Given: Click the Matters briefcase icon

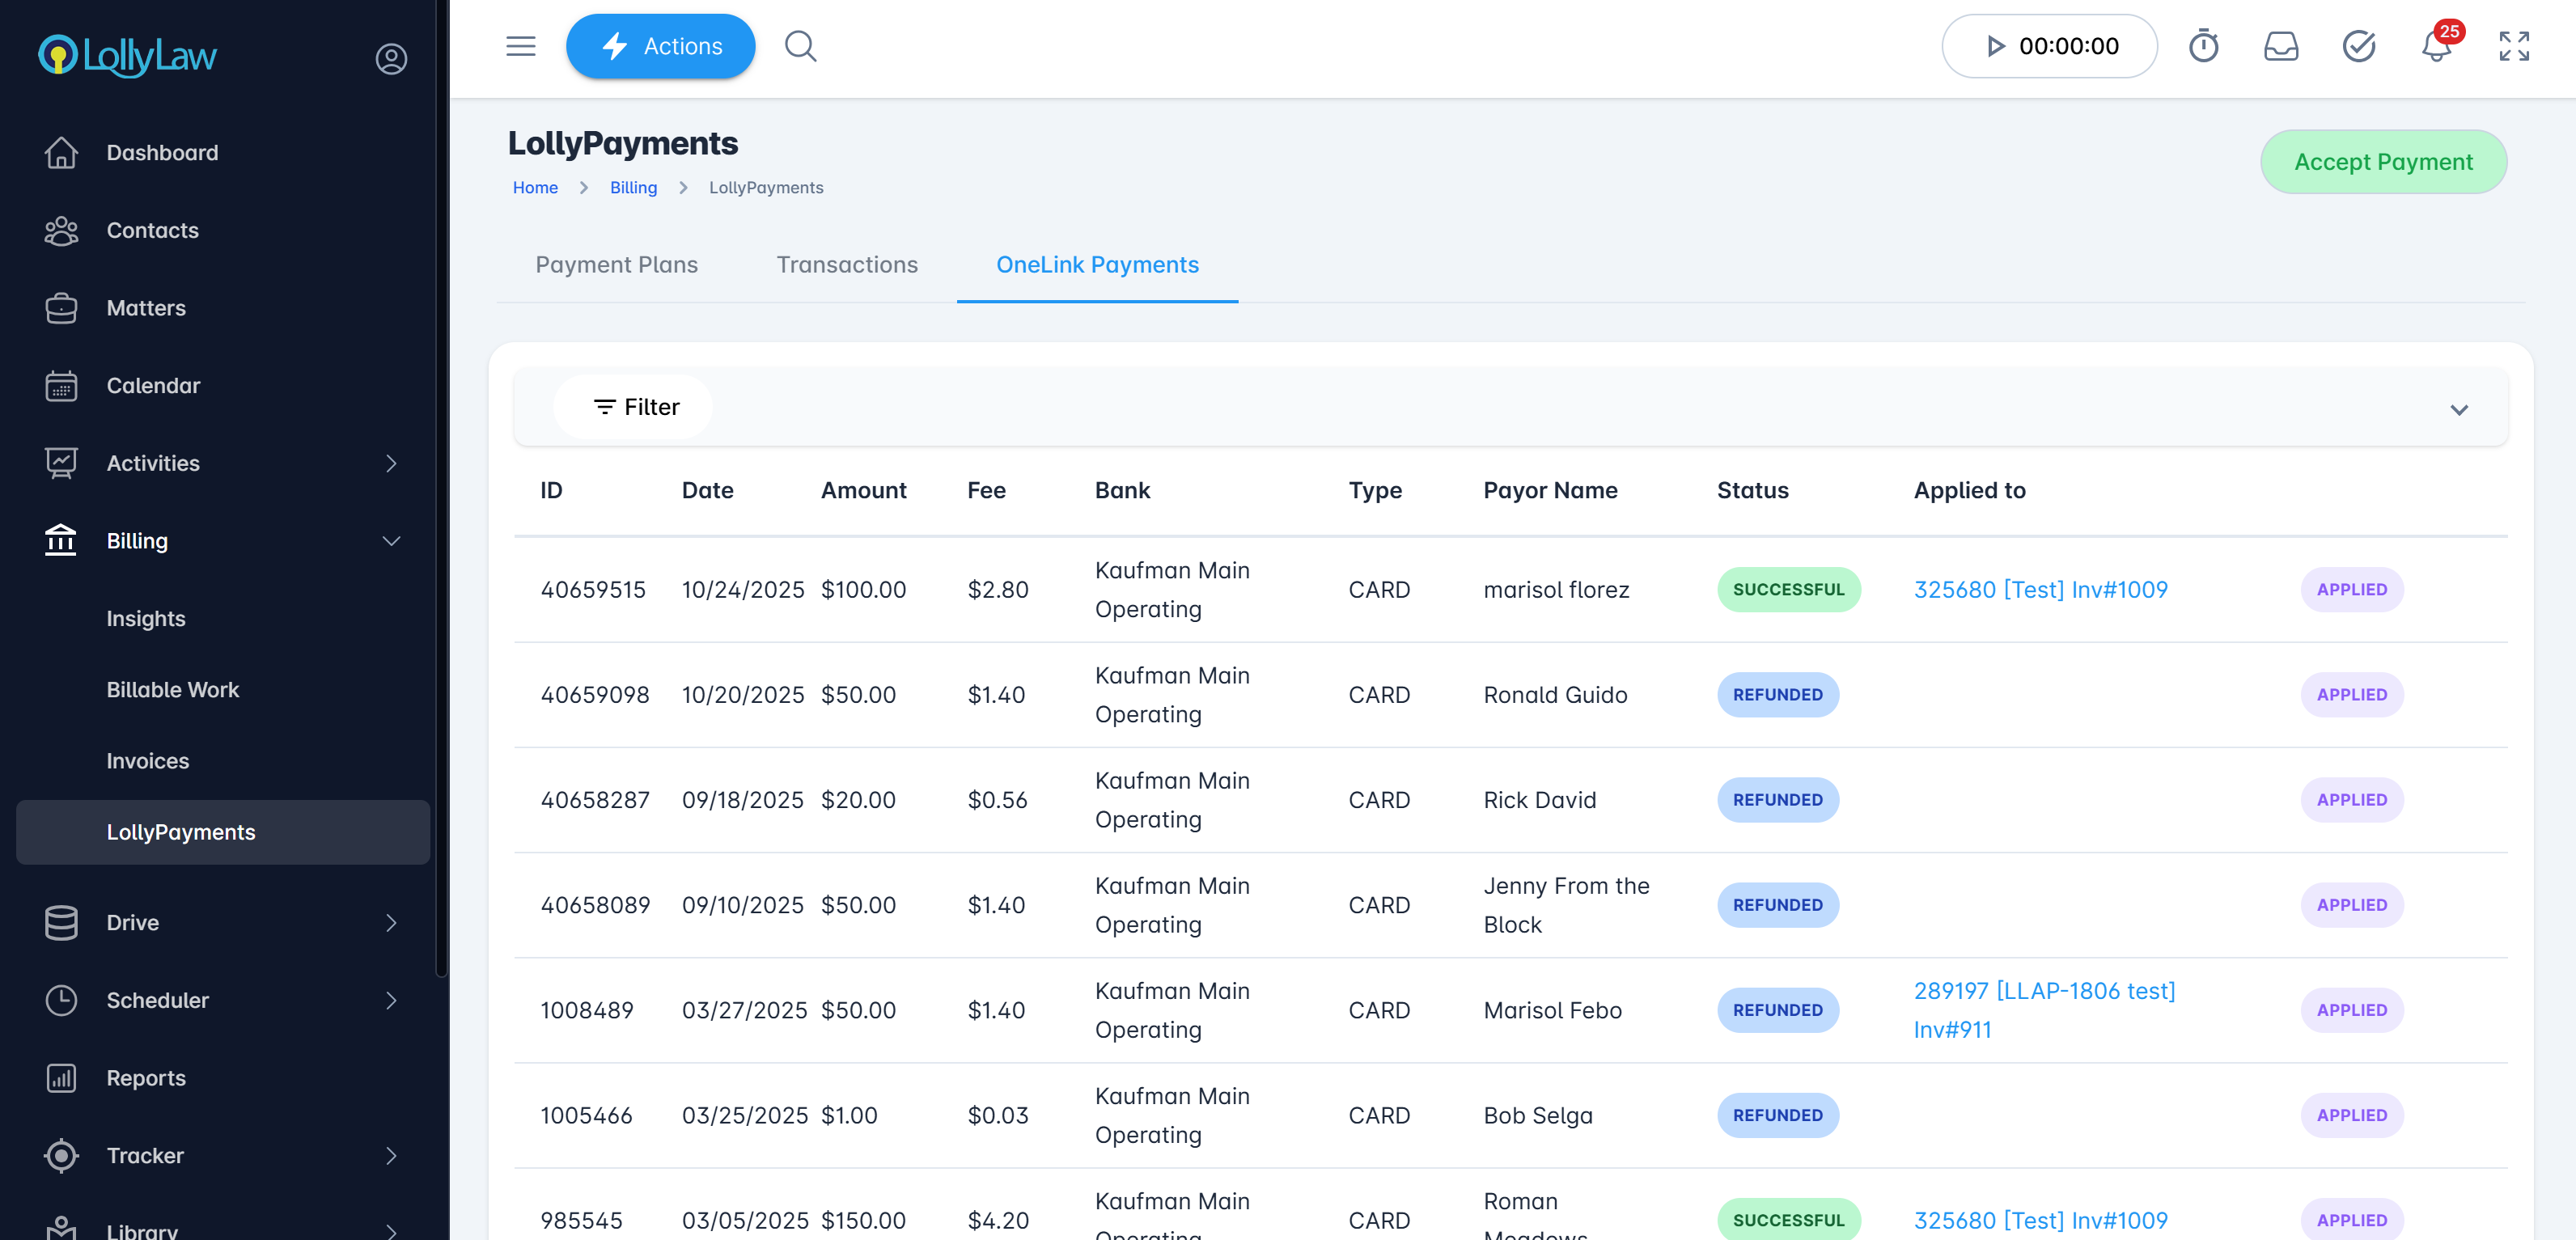Looking at the screenshot, I should pyautogui.click(x=61, y=308).
